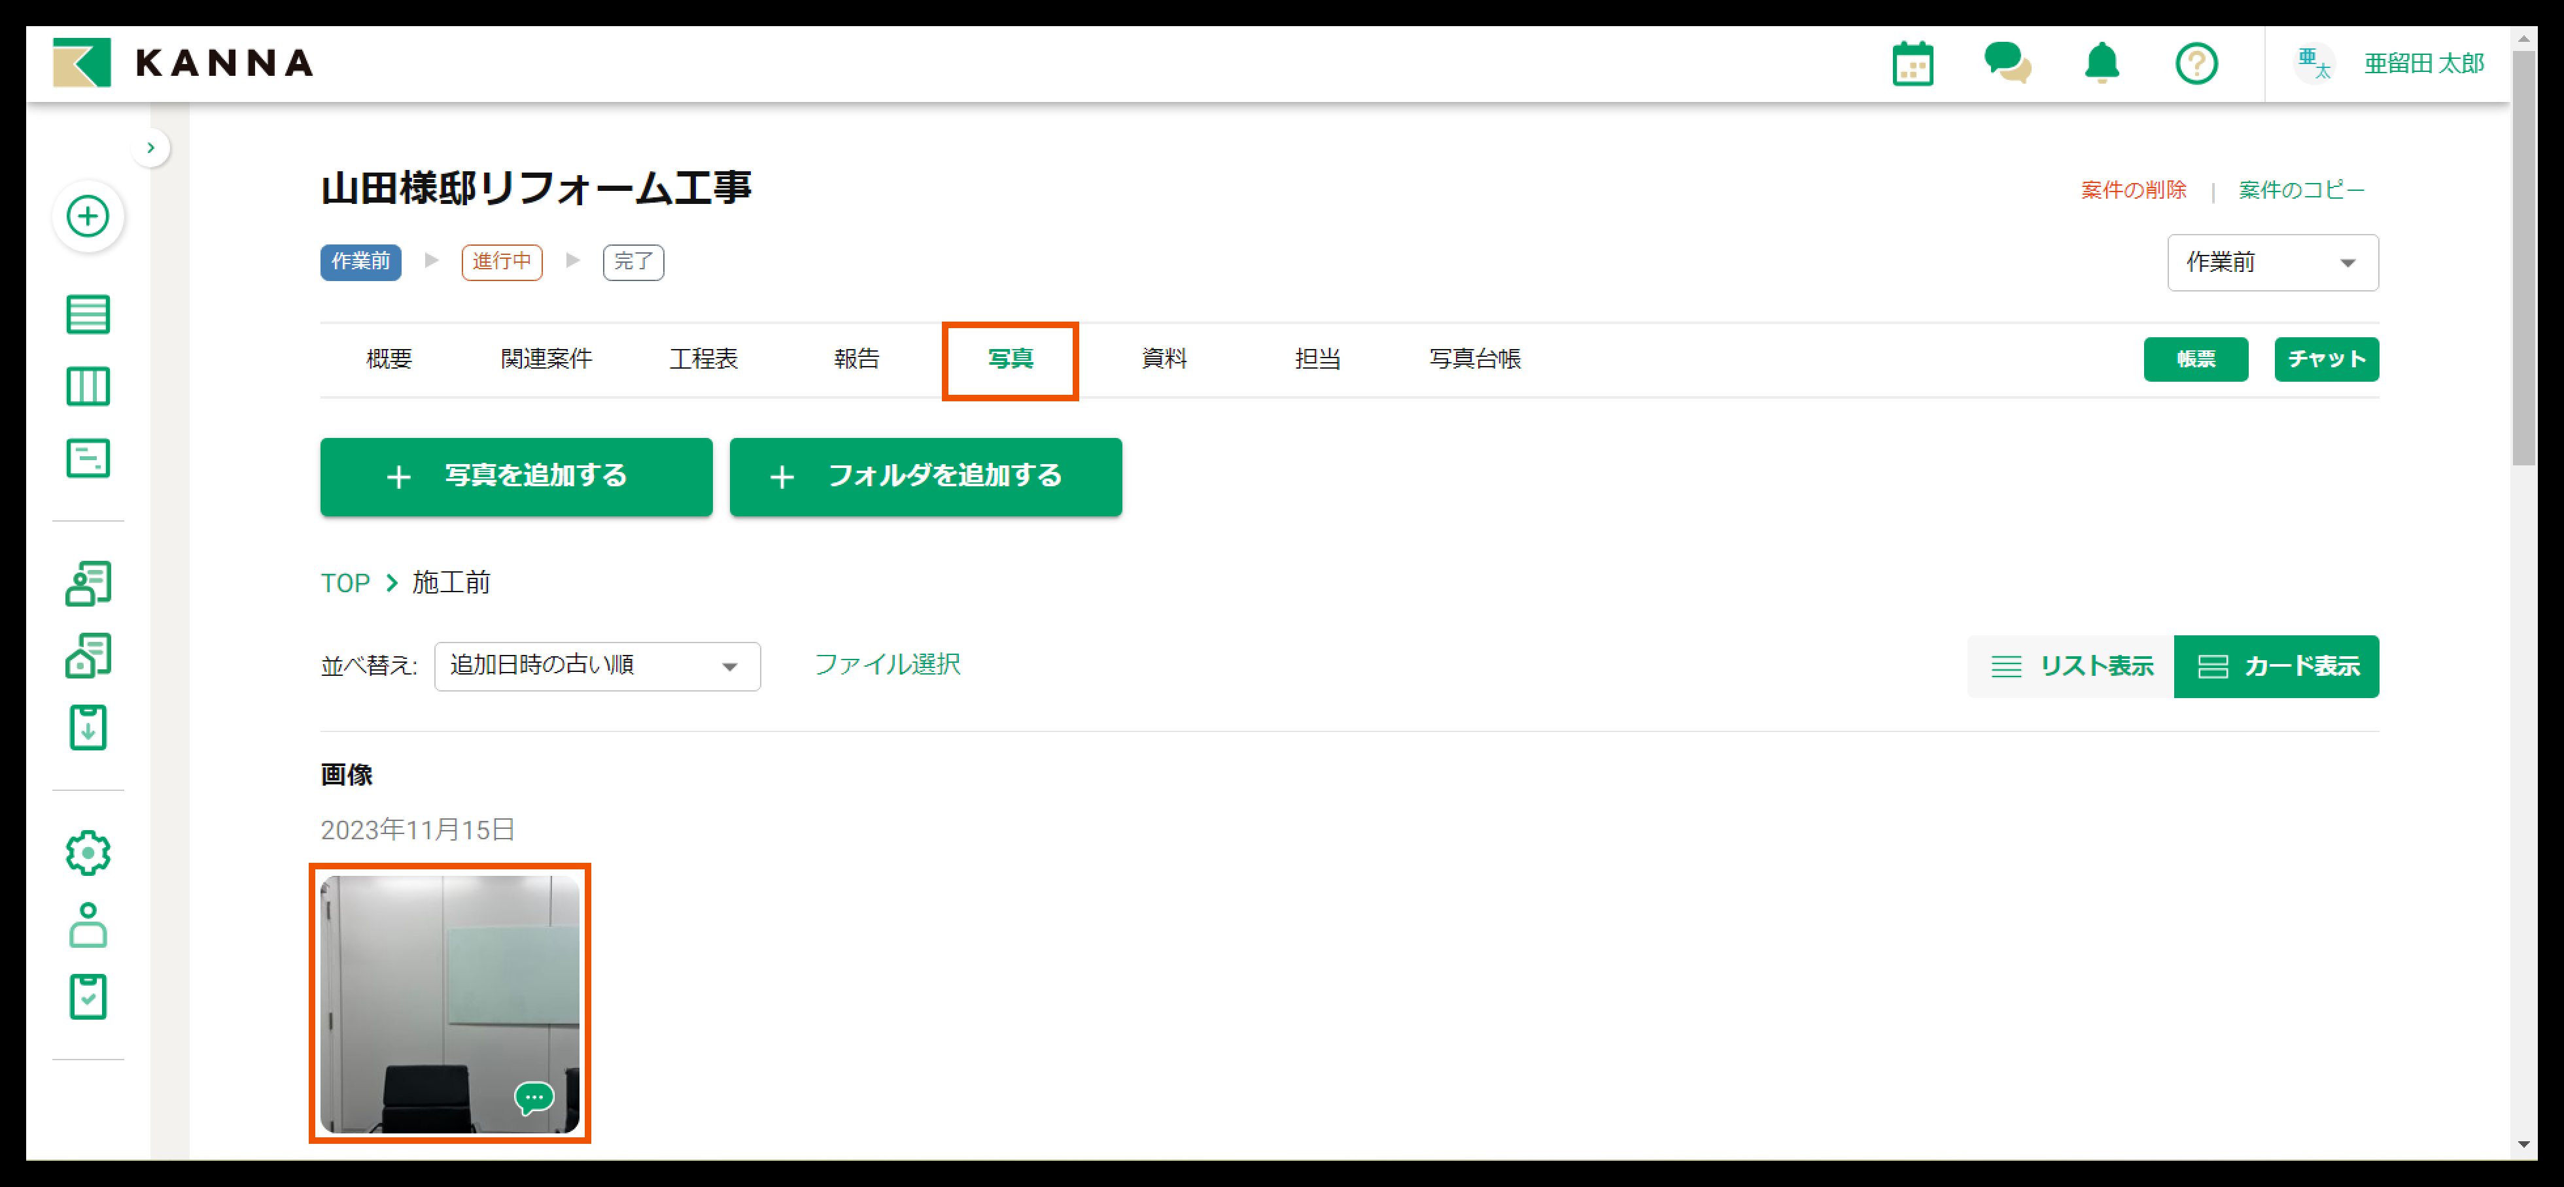Switch to the 工程表 tab
The image size is (2564, 1187).
[702, 359]
